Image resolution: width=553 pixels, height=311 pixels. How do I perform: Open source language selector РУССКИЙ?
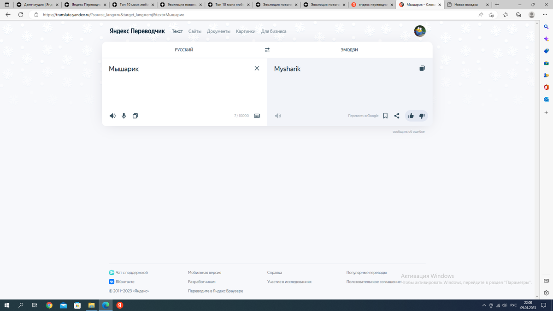(184, 50)
